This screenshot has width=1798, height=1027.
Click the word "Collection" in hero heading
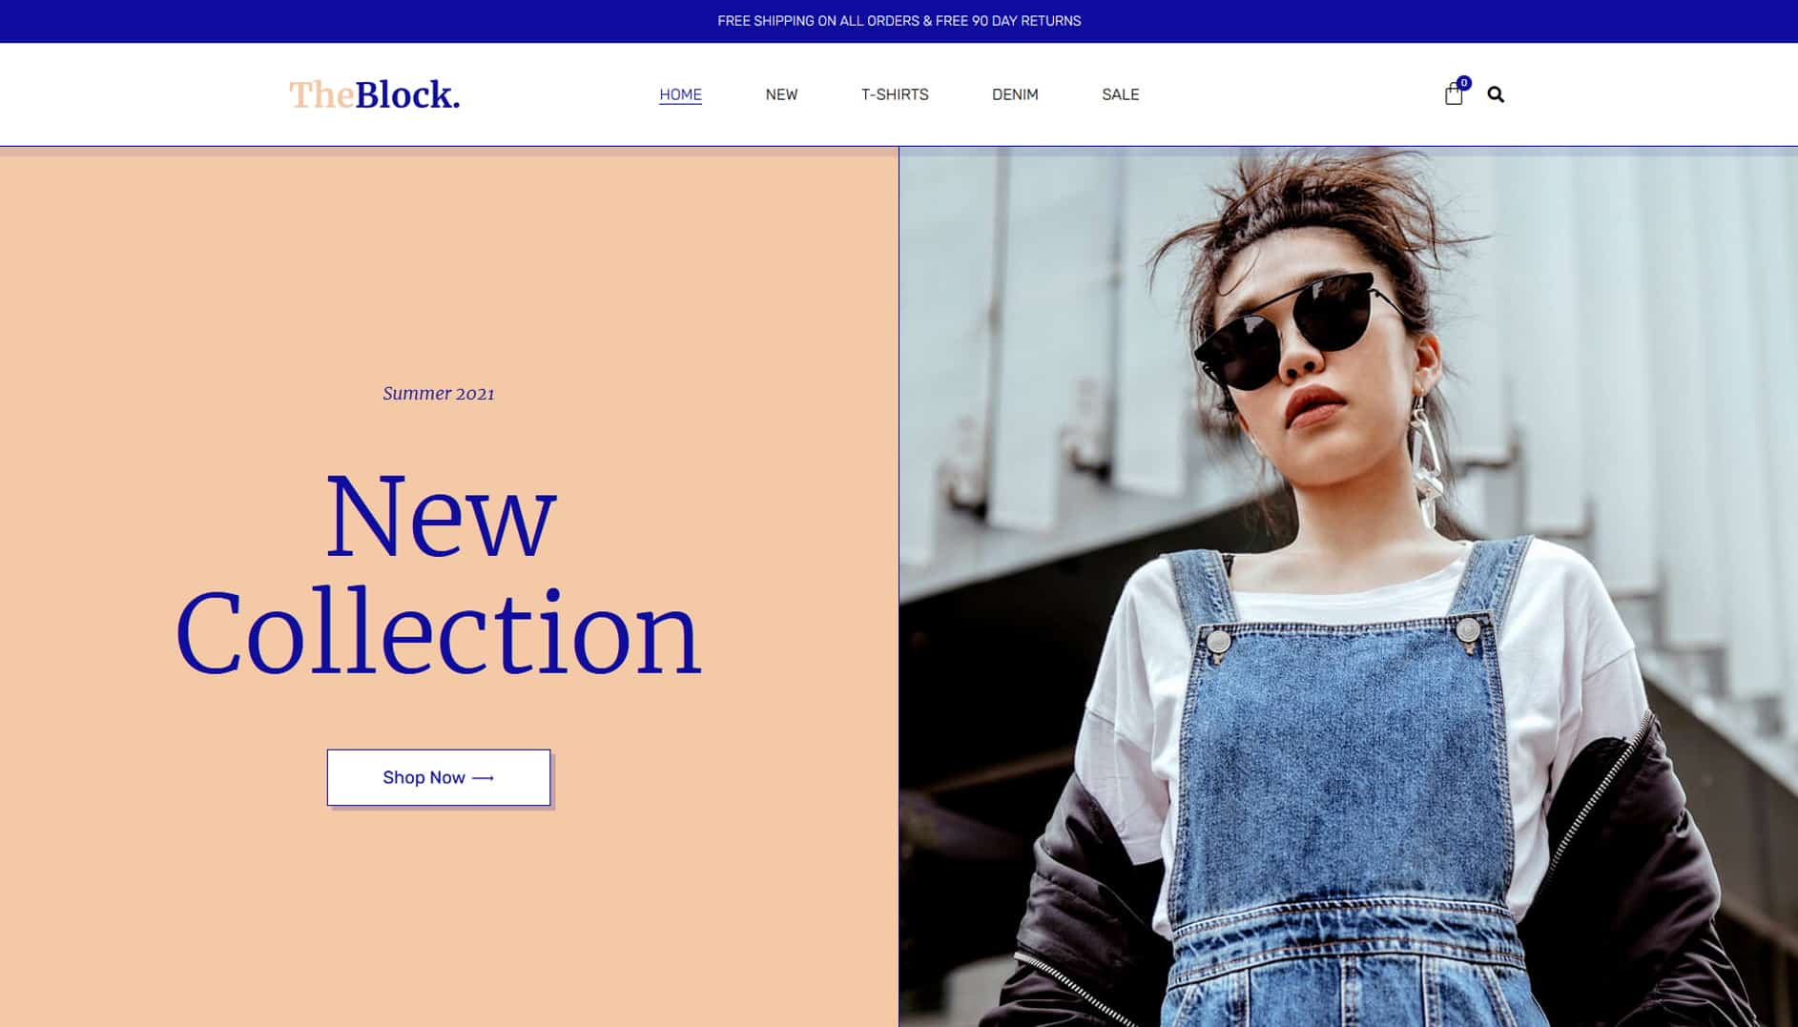pos(439,633)
